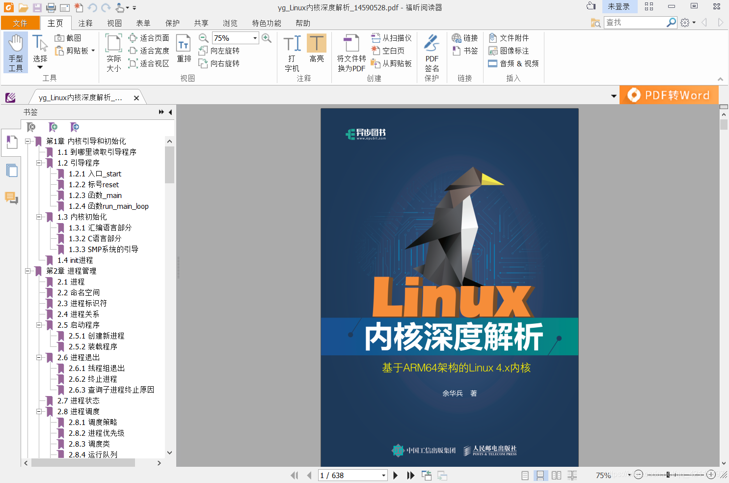The width and height of the screenshot is (729, 483).
Task: Reflow the document (重排)
Action: [x=184, y=48]
